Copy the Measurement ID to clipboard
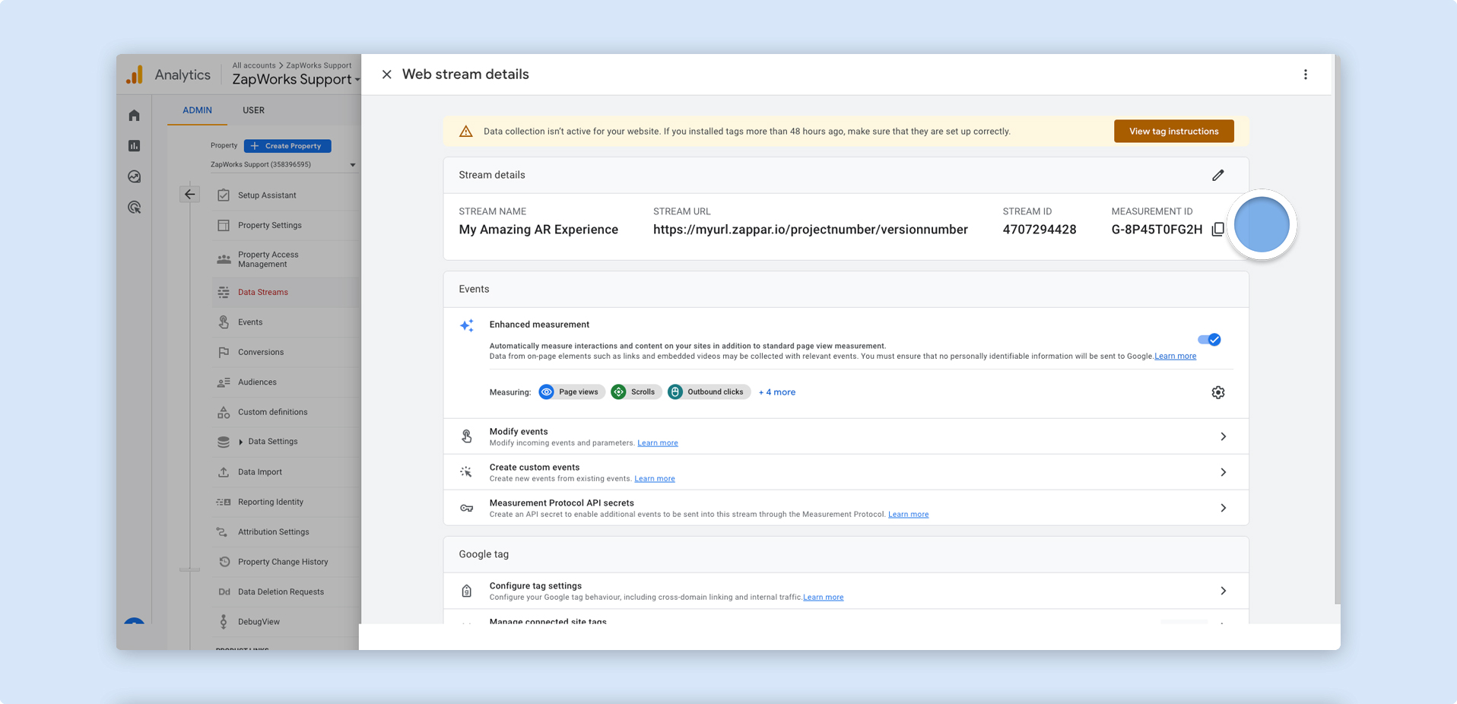The width and height of the screenshot is (1457, 704). point(1217,229)
